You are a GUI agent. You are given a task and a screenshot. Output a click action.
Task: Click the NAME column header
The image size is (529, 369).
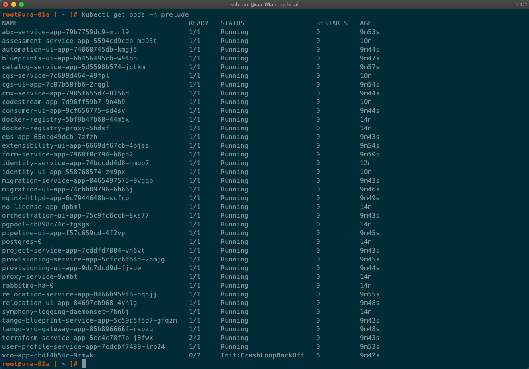coord(10,23)
